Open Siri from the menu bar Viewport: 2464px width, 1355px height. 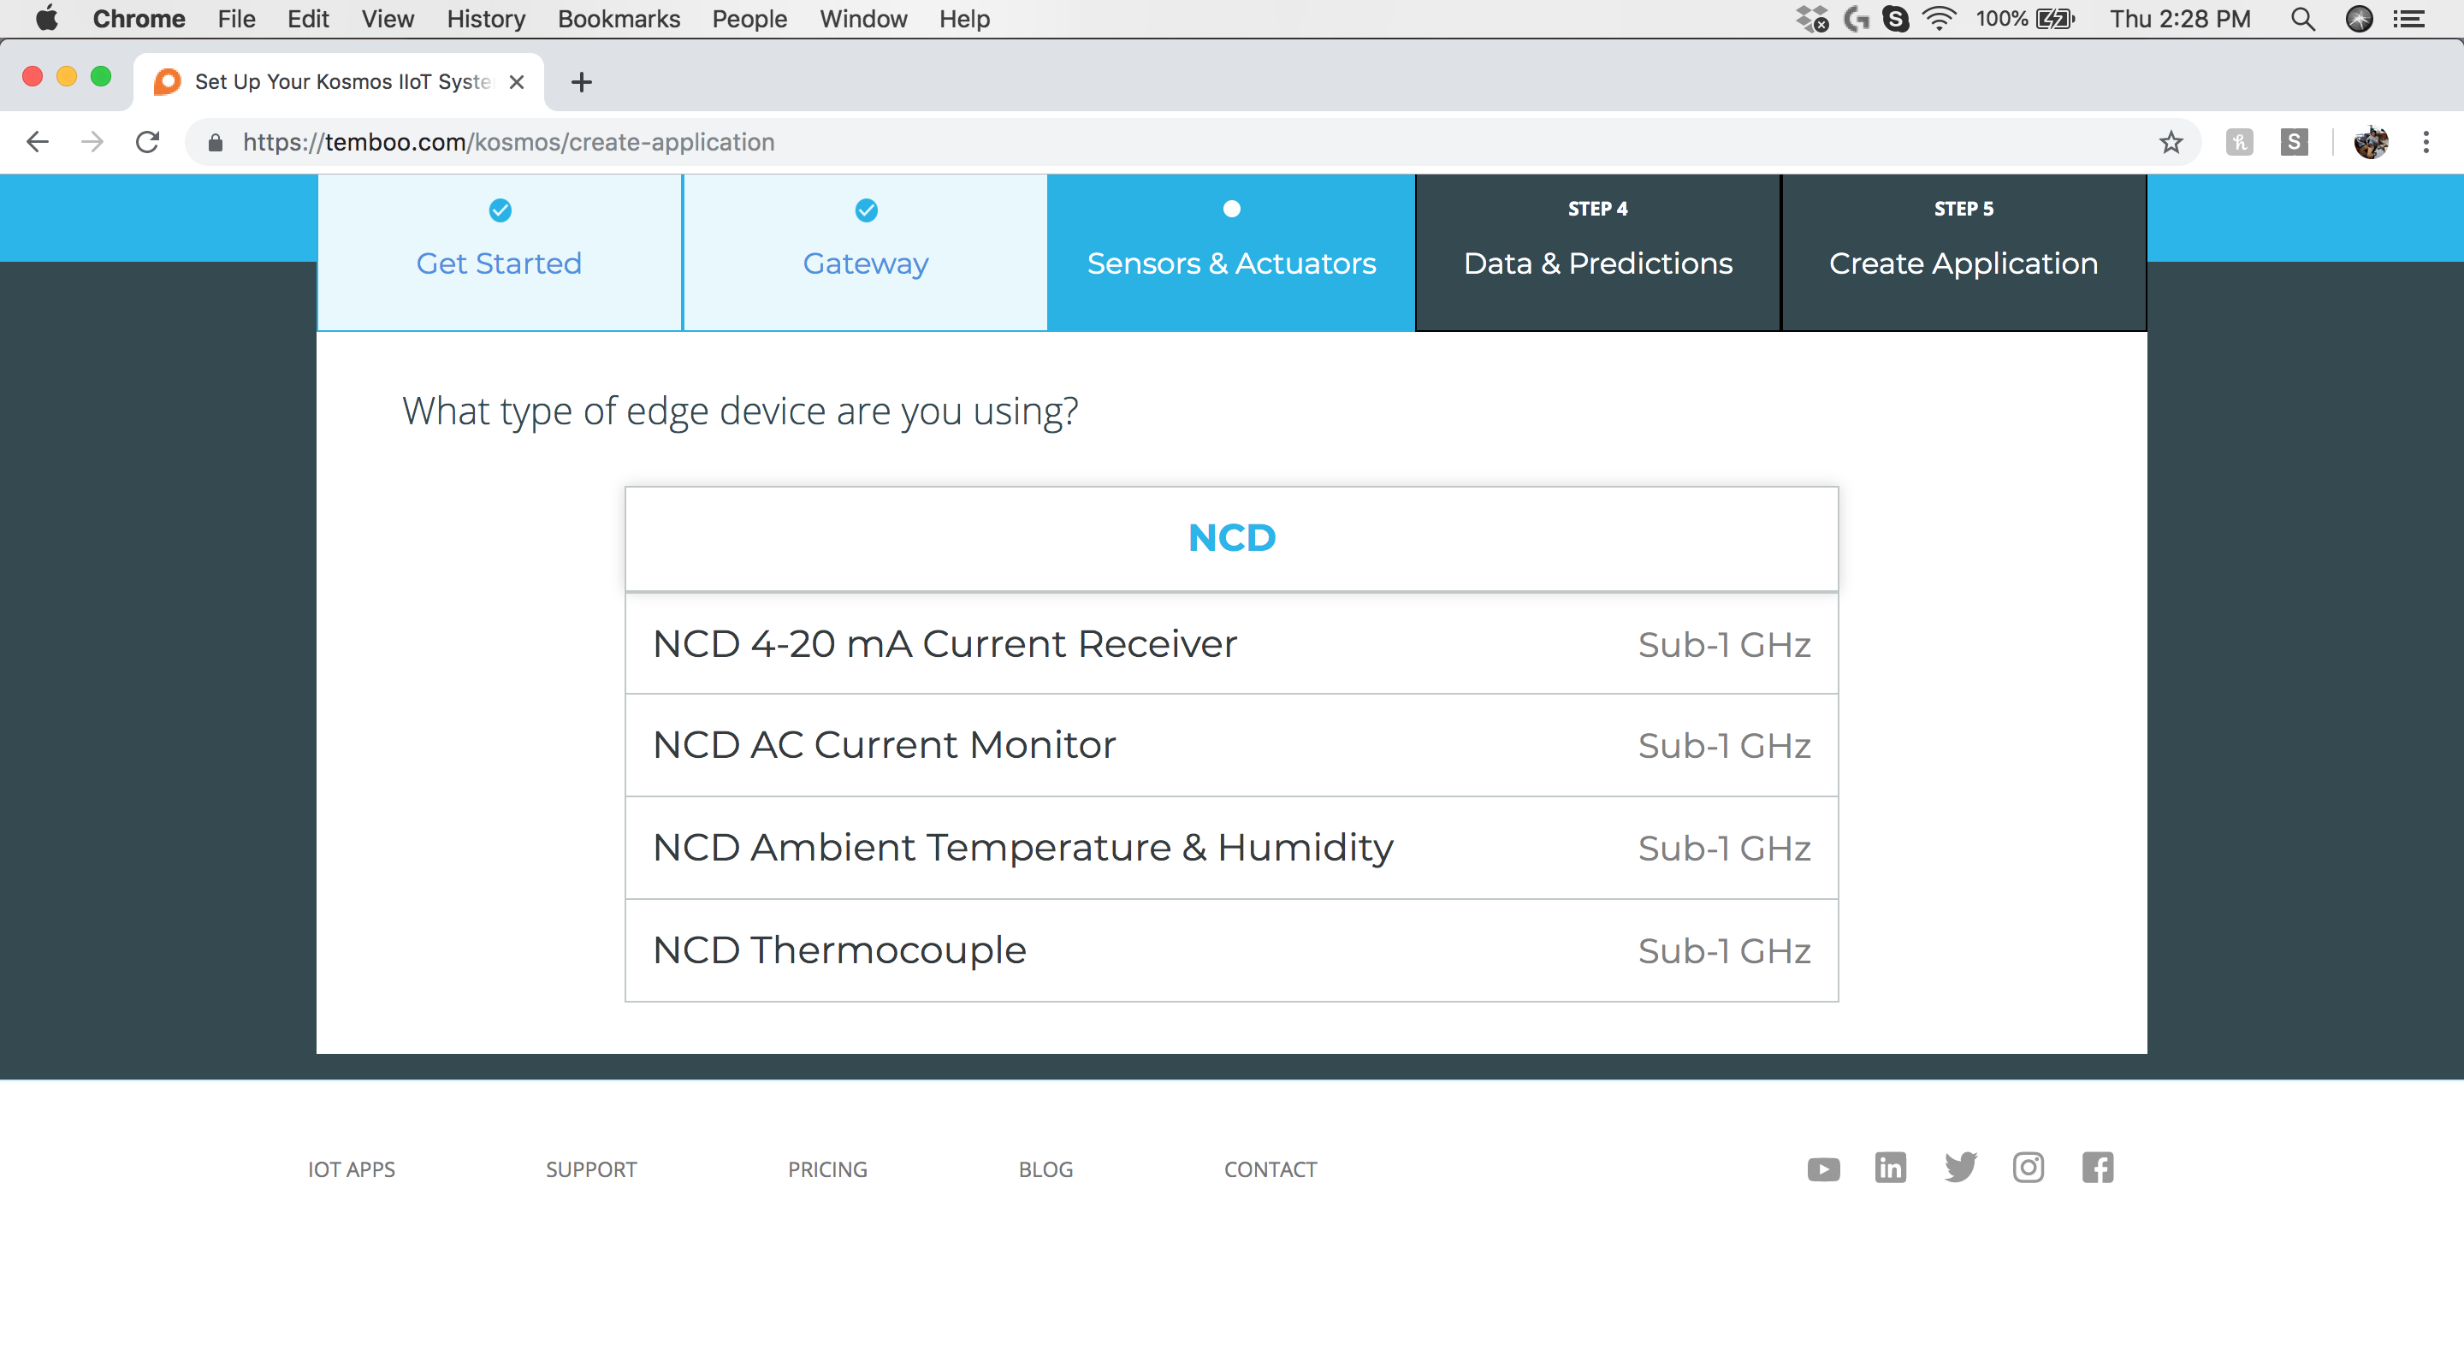(x=2359, y=19)
